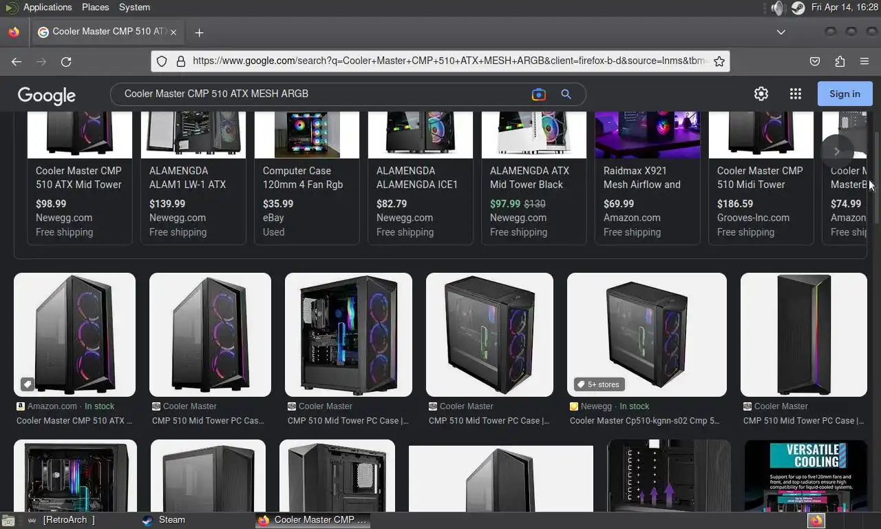This screenshot has height=529, width=881.
Task: Open the Amazon.com In stock case image
Action: point(74,335)
